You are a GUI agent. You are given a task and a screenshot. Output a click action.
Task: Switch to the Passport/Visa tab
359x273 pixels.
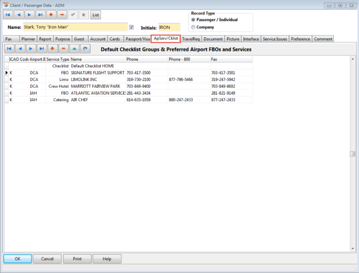pyautogui.click(x=137, y=39)
